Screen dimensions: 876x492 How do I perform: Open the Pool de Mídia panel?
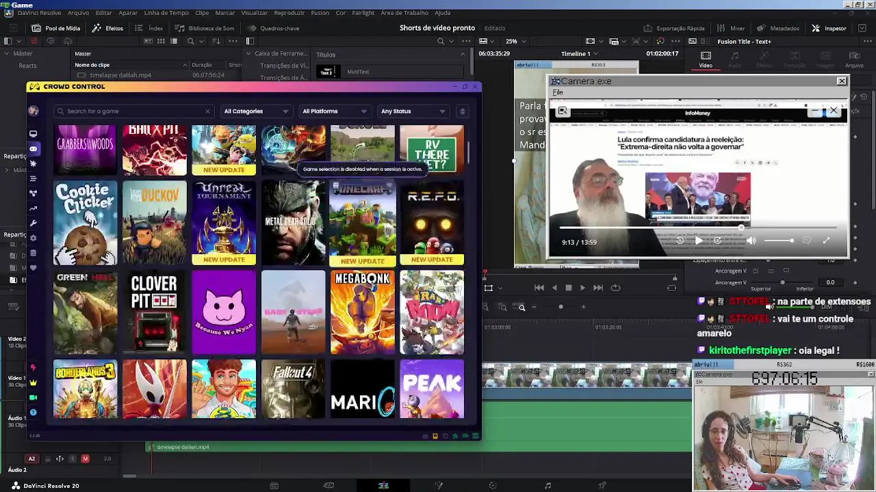pos(56,28)
